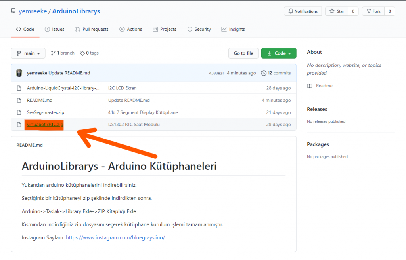Open the ArduinoLibrarys repository link
This screenshot has width=406, height=260.
pos(76,11)
